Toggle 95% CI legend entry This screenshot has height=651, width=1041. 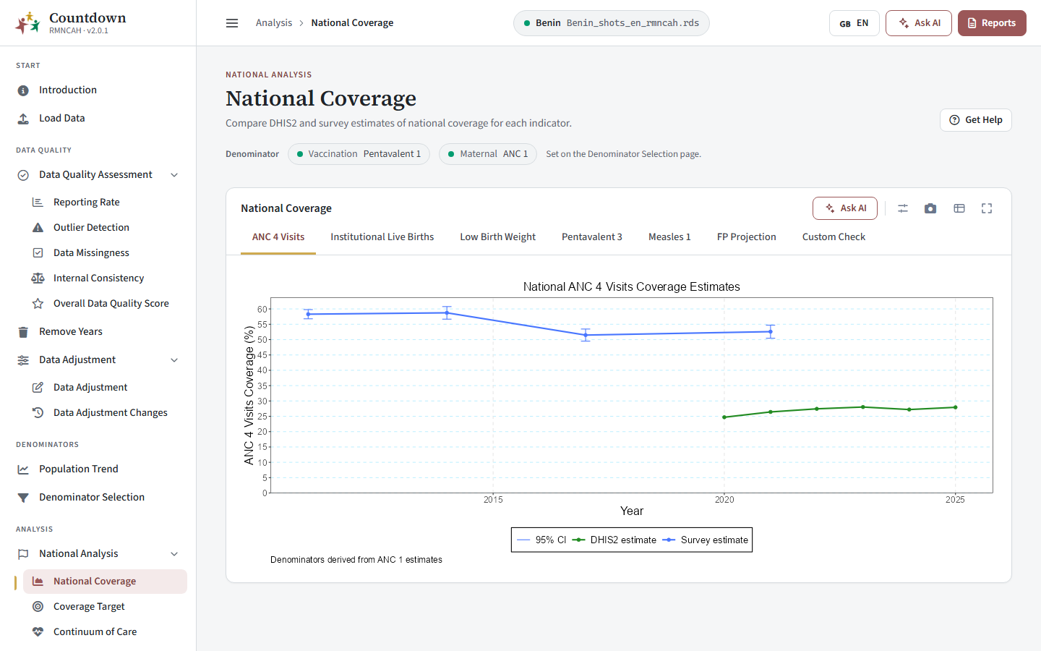(541, 540)
